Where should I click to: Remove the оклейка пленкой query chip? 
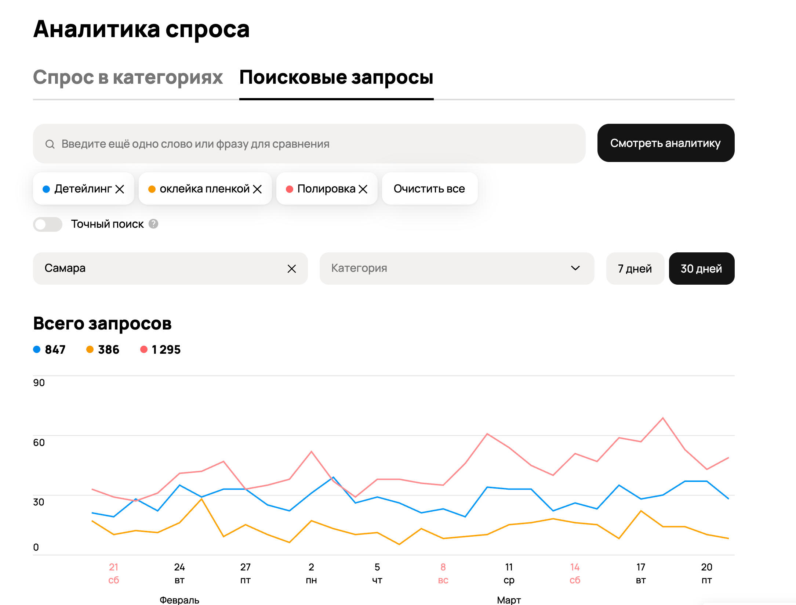[257, 189]
